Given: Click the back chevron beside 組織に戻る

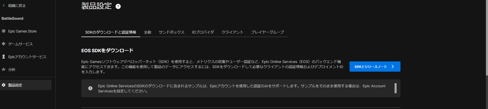Looking at the screenshot, I should (4, 5).
